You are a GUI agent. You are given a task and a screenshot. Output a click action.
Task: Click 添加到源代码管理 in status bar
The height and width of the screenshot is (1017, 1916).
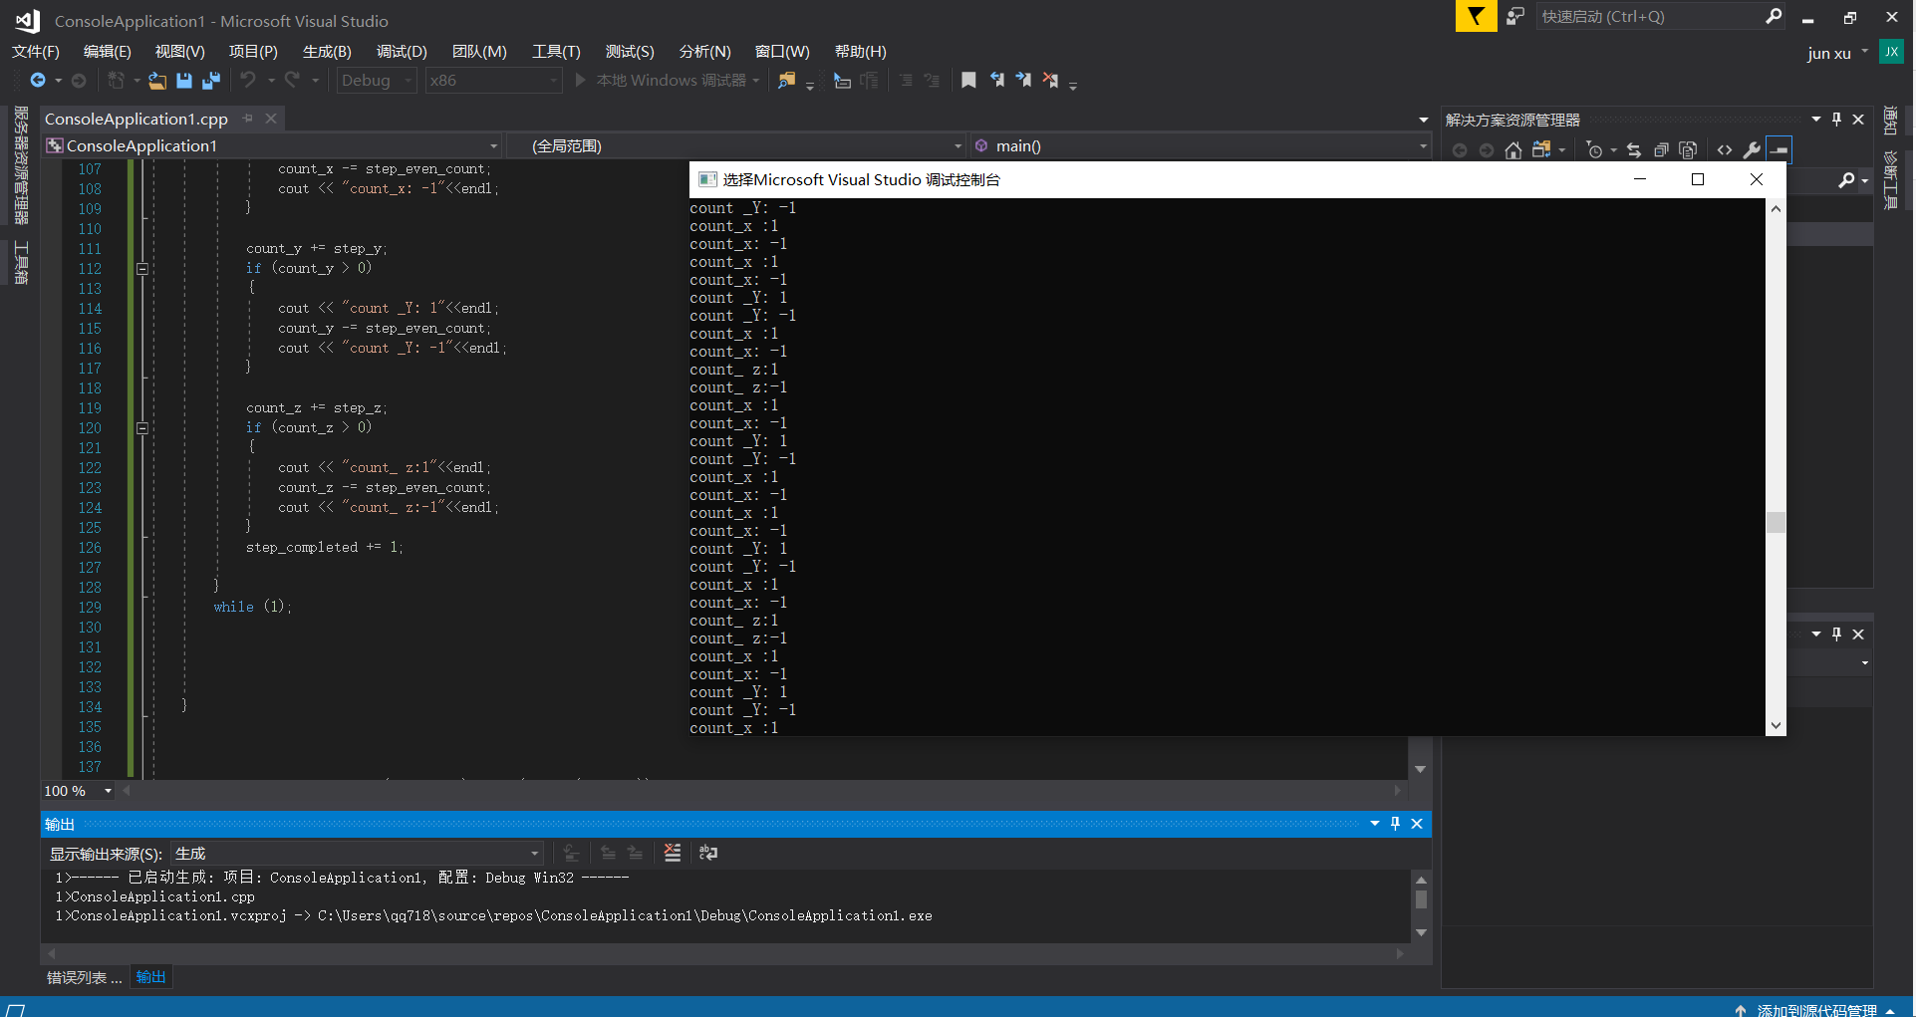pyautogui.click(x=1816, y=1009)
